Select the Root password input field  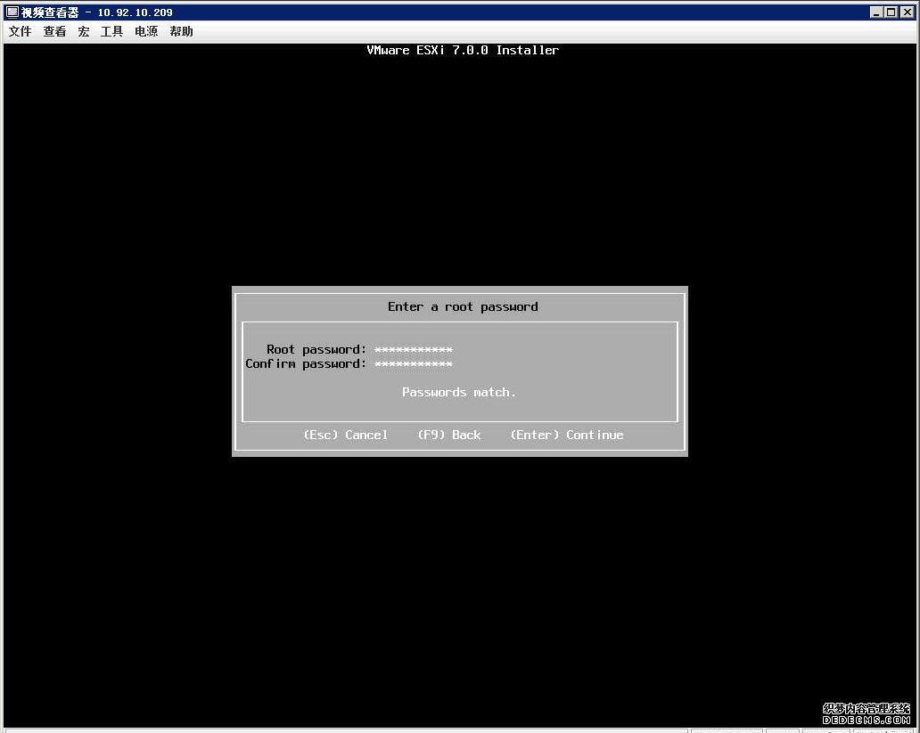click(414, 349)
